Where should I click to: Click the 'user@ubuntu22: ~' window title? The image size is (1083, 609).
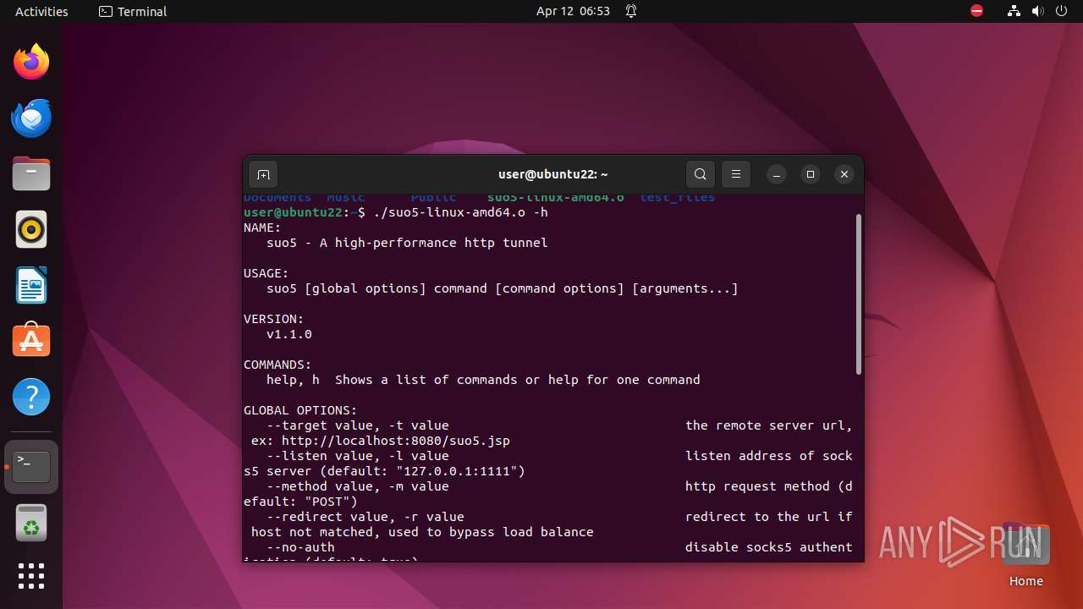point(553,174)
